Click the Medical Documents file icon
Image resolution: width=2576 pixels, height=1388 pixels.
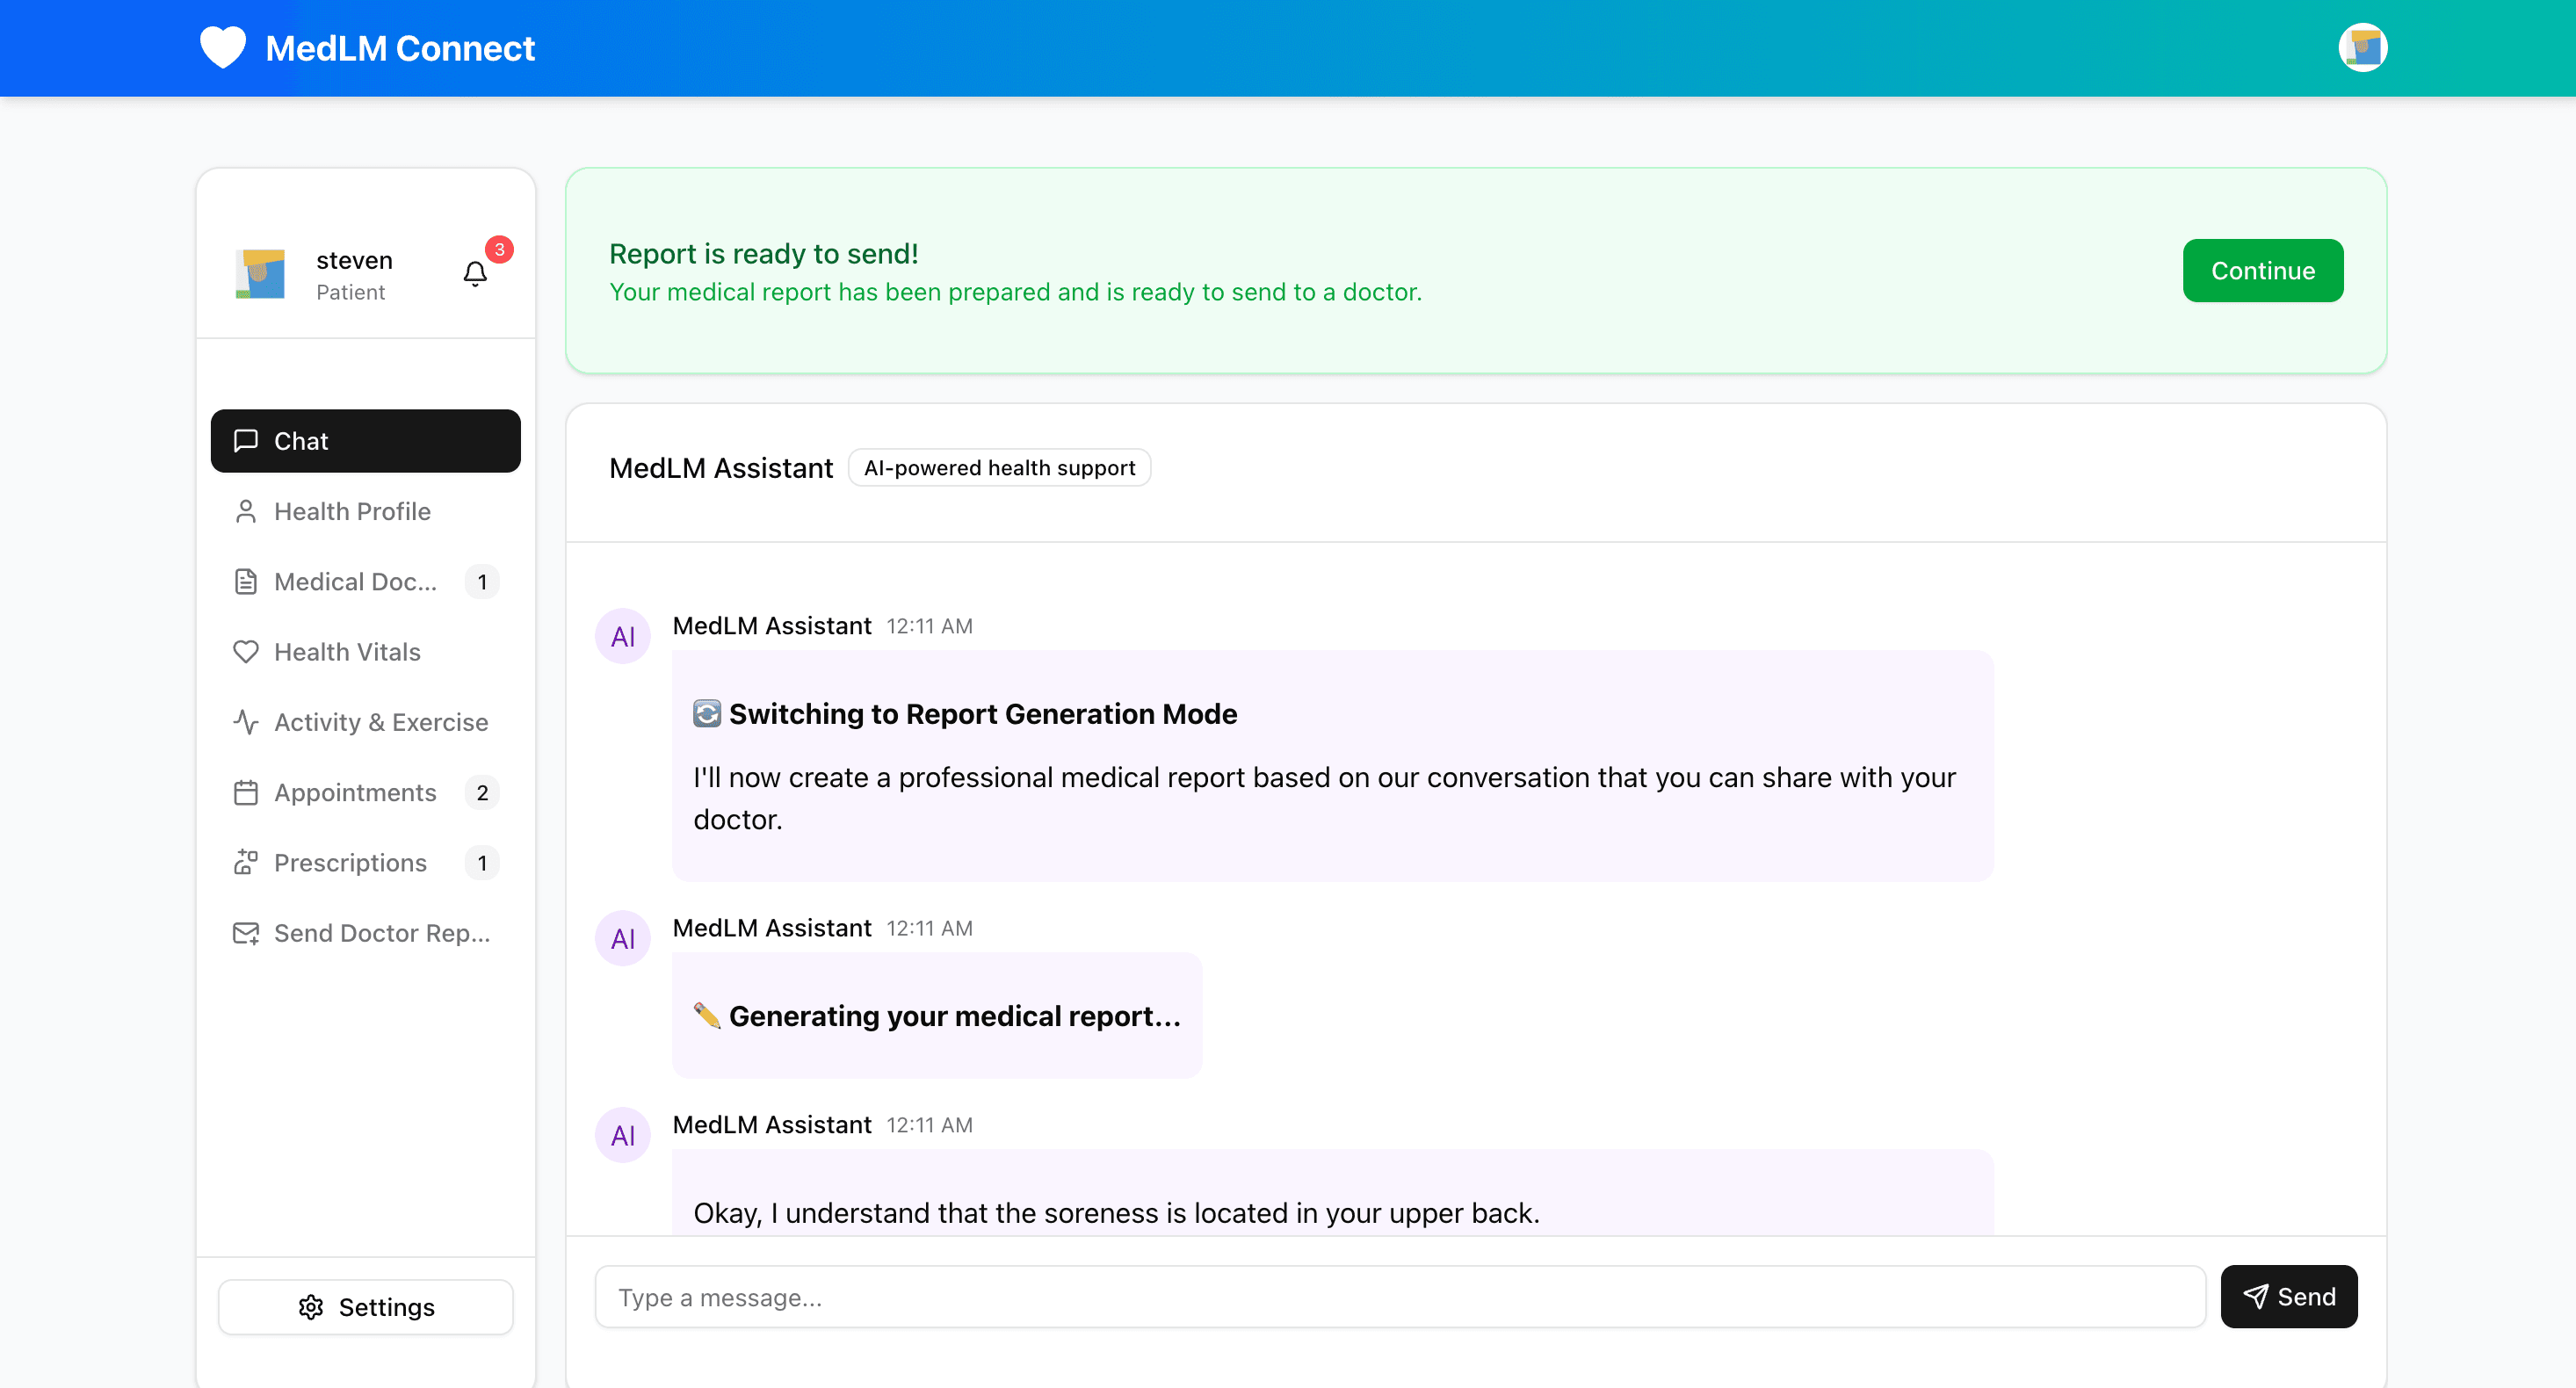point(246,581)
